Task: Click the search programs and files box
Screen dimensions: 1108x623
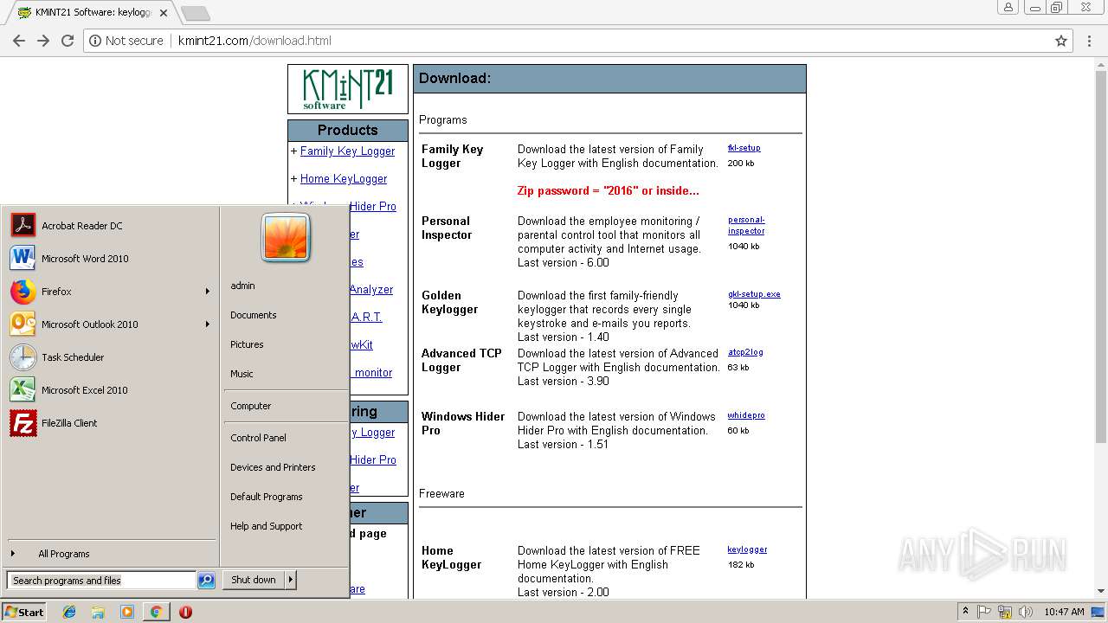Action: (101, 581)
